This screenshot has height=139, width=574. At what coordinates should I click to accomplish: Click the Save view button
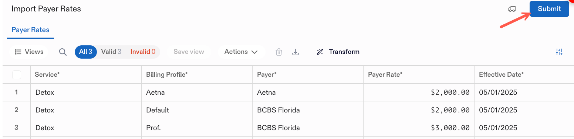click(x=189, y=52)
